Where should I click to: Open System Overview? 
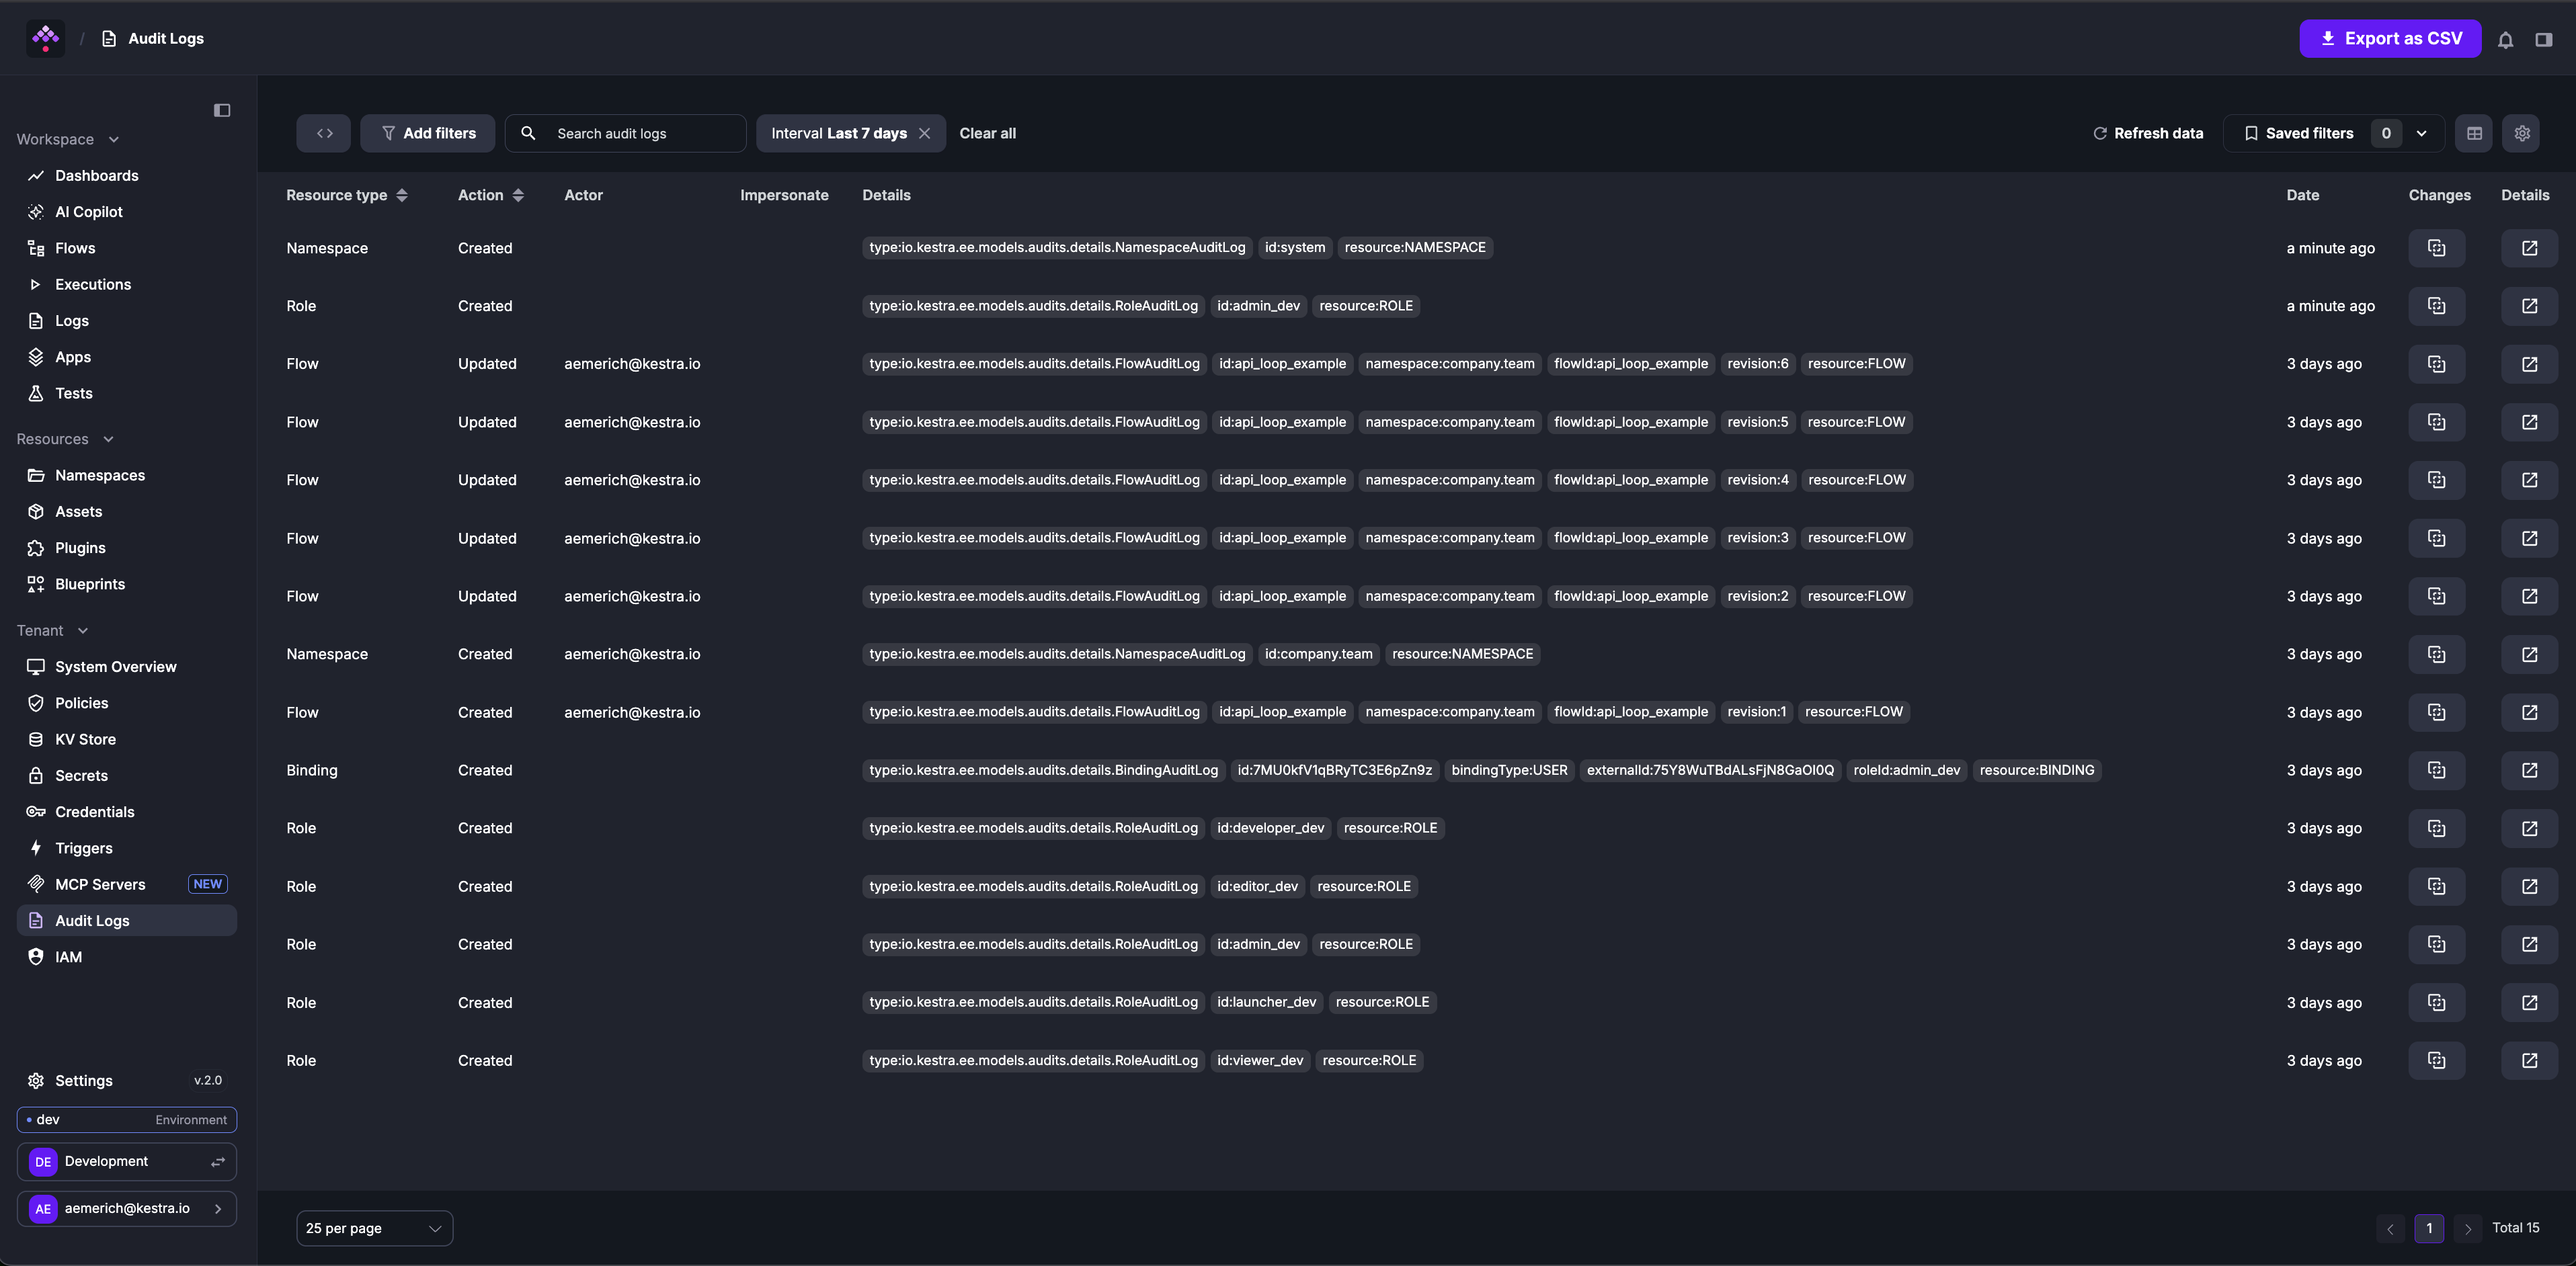coord(127,666)
